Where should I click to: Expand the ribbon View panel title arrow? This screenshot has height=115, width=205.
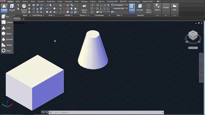point(122,15)
